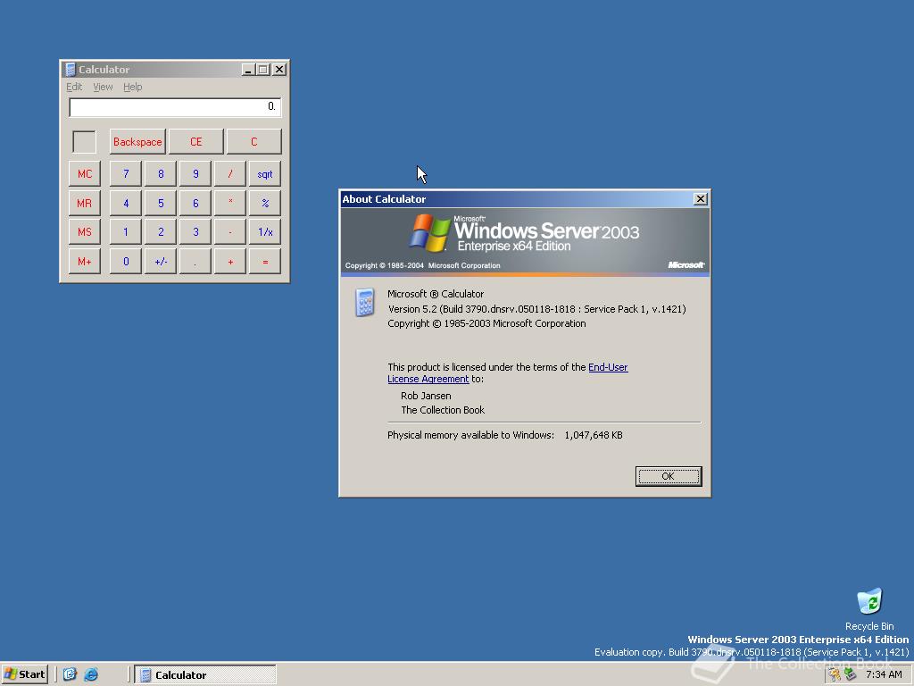Open the Start menu
This screenshot has width=914, height=686.
tap(24, 674)
